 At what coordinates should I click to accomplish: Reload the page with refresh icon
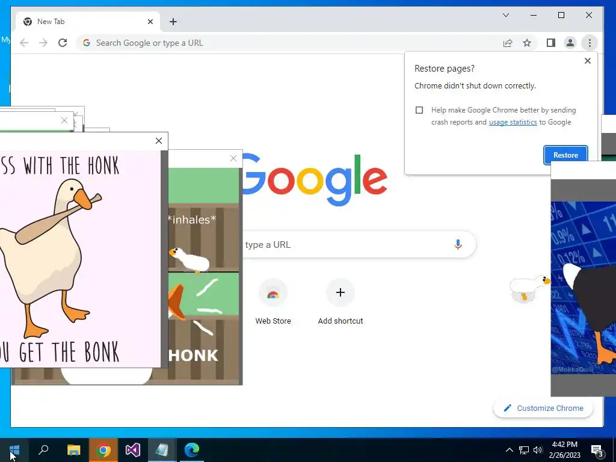coord(63,43)
